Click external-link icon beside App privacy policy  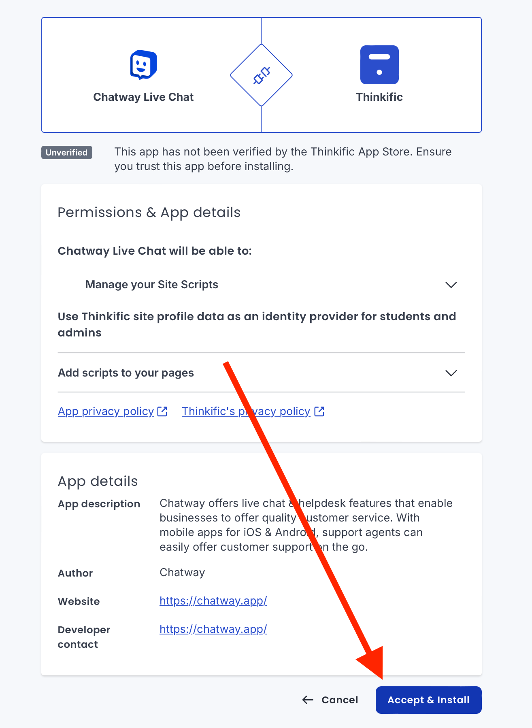click(x=162, y=411)
